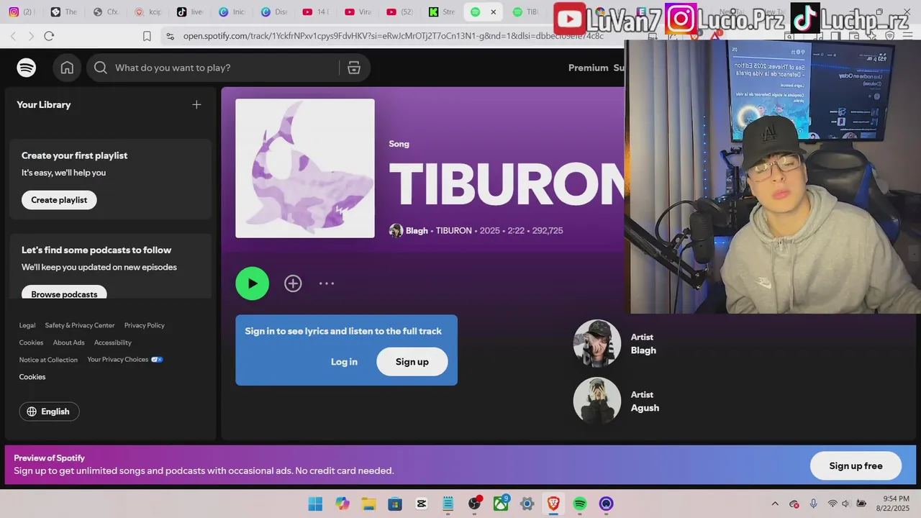
Task: Open Settings gear from the taskbar
Action: [x=527, y=504]
